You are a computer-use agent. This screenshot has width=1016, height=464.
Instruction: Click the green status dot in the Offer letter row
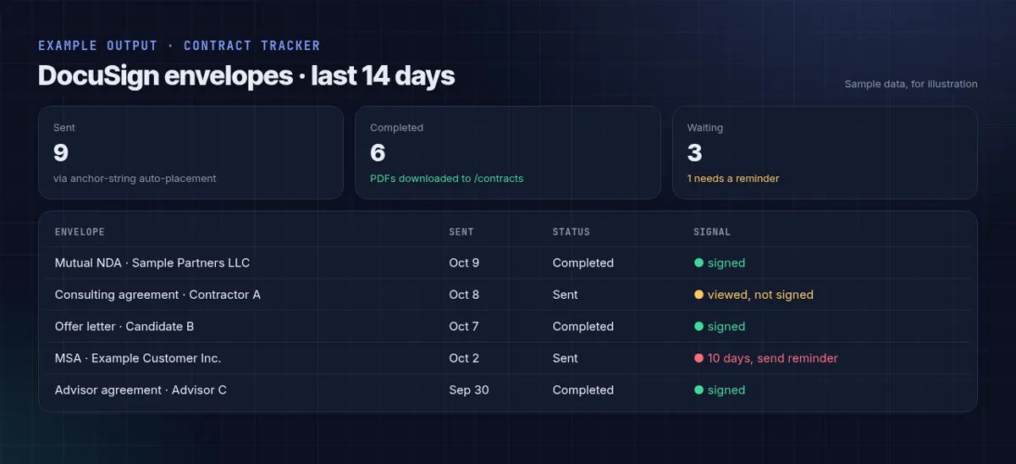[x=698, y=326]
